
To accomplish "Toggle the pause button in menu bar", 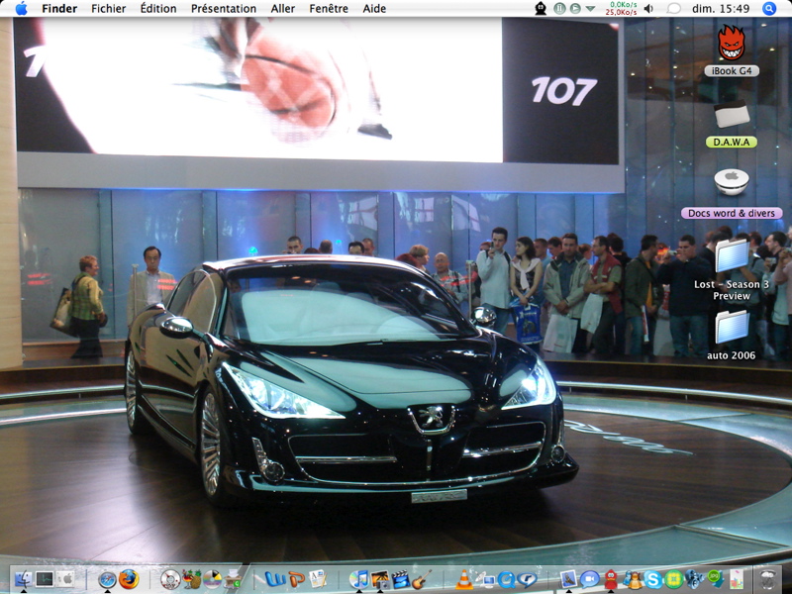I will click(x=559, y=8).
